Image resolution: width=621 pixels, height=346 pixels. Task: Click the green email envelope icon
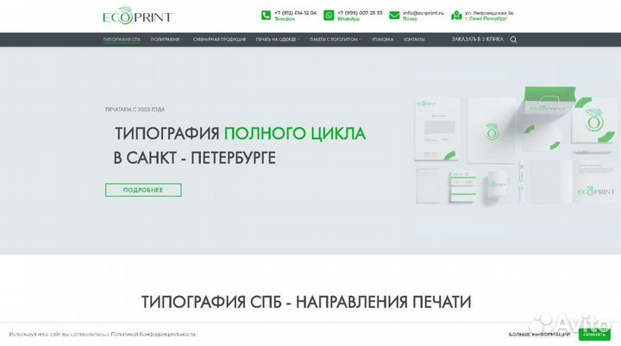pyautogui.click(x=394, y=16)
